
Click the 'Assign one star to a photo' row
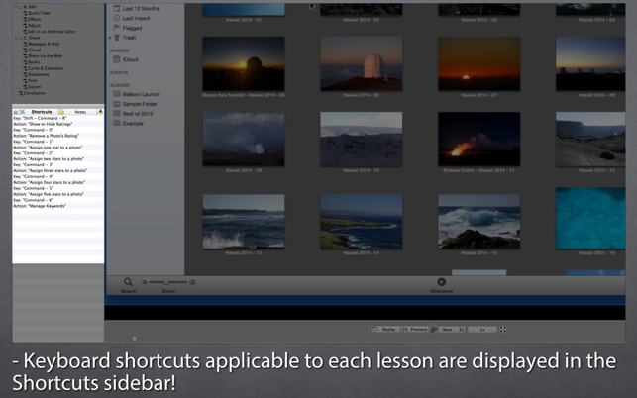(x=58, y=148)
